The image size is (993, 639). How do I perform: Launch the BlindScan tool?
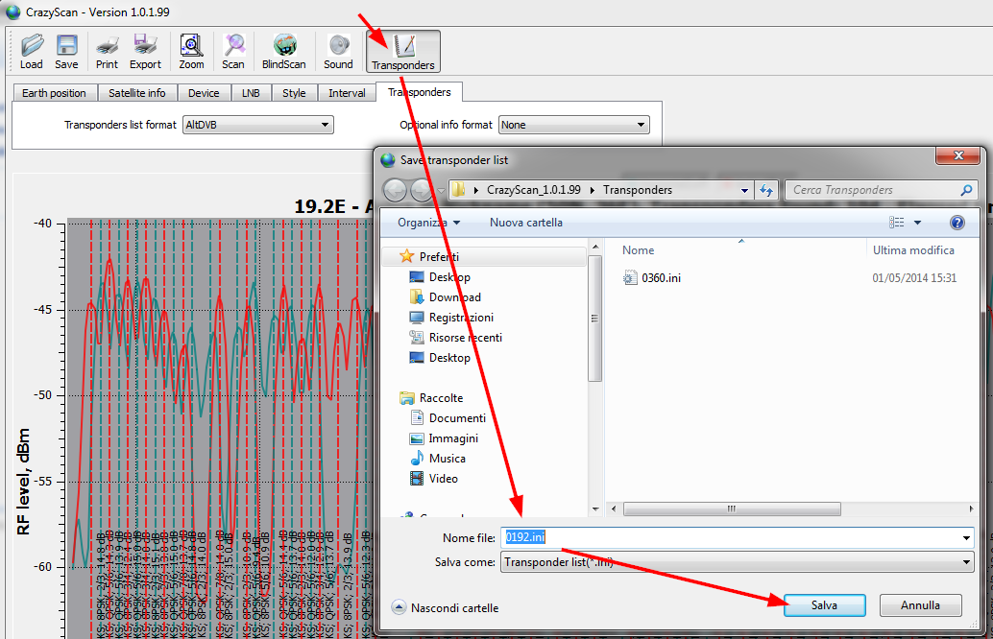283,52
